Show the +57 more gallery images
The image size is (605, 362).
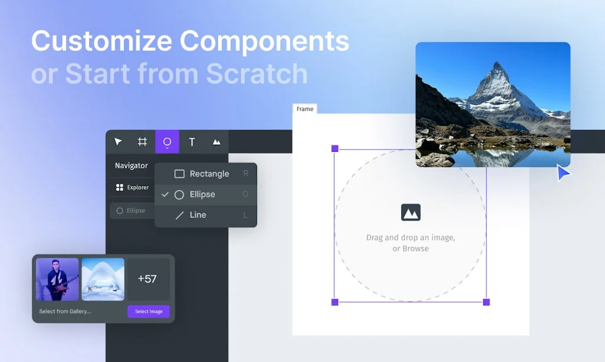tap(148, 279)
